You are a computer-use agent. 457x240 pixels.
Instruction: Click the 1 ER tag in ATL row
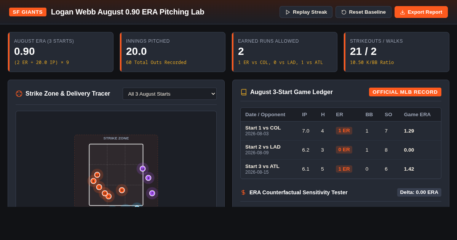click(x=344, y=169)
